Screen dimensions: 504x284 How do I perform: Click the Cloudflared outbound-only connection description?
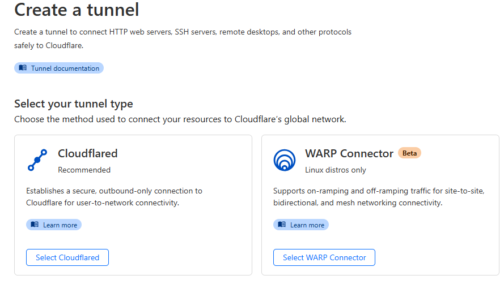[x=114, y=197]
